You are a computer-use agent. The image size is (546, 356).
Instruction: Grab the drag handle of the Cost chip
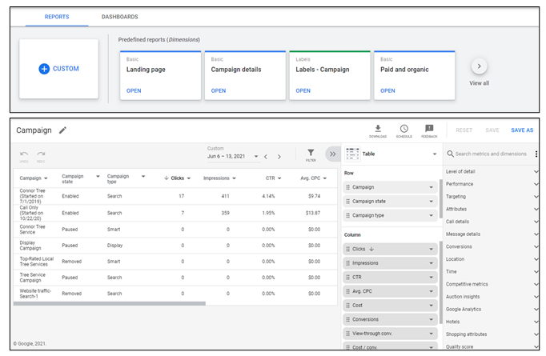tap(347, 306)
